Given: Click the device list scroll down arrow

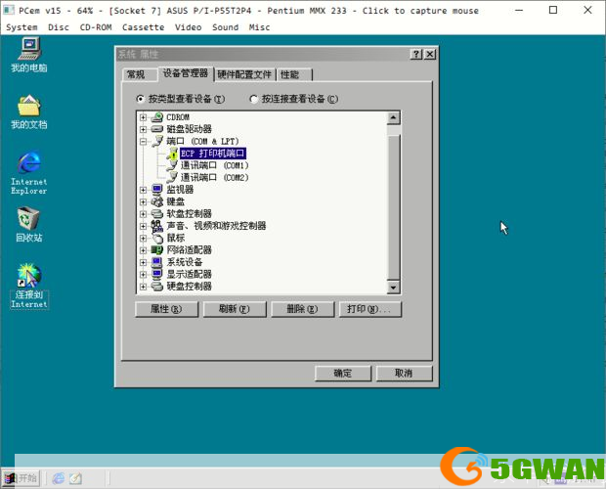Looking at the screenshot, I should tap(393, 288).
